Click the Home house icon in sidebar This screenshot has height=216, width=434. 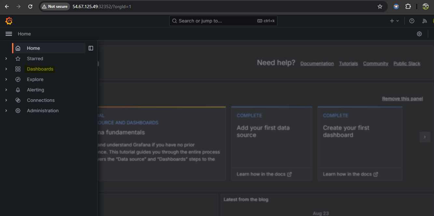[18, 48]
